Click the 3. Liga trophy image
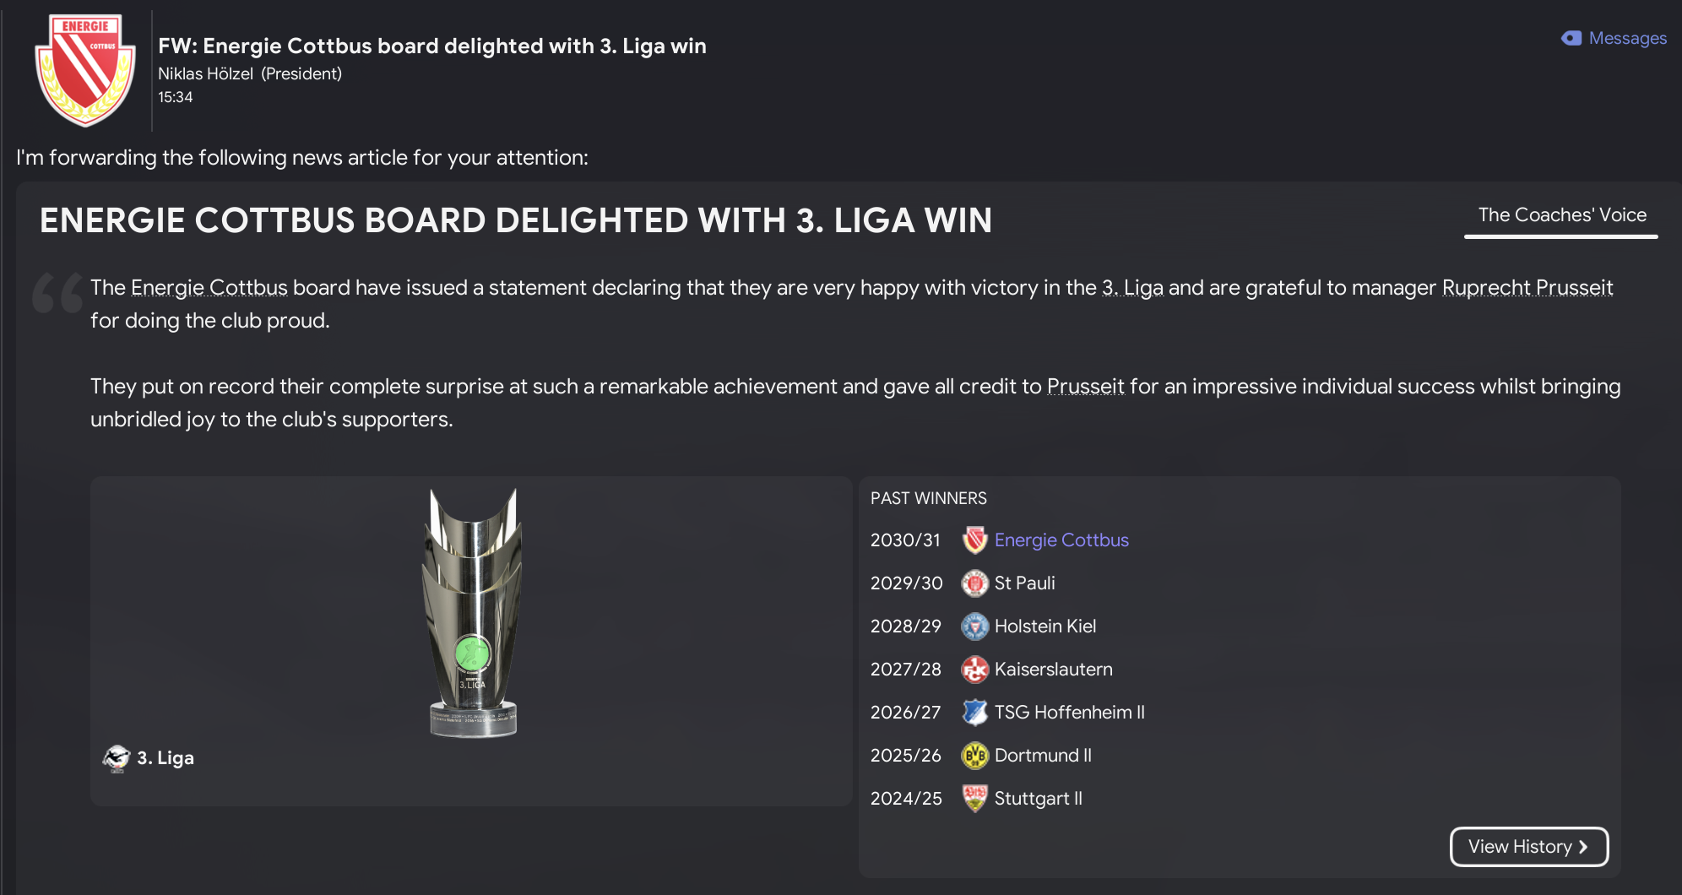Image resolution: width=1682 pixels, height=895 pixels. click(x=472, y=612)
